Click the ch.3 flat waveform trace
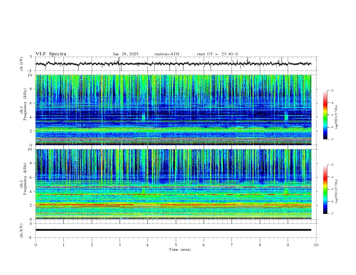The width and height of the screenshot is (356, 275). click(173, 230)
